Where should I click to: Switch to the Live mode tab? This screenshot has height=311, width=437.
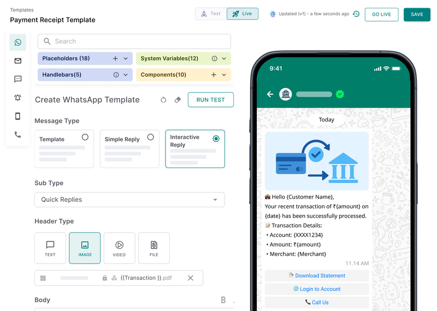click(243, 14)
